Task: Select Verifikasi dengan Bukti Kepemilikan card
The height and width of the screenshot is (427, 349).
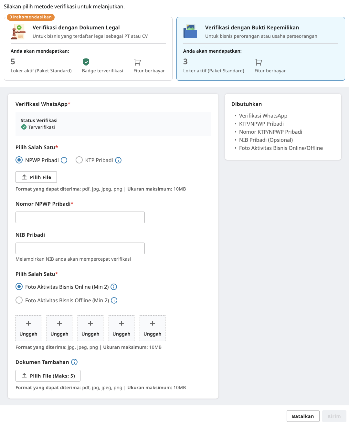Action: pos(260,48)
